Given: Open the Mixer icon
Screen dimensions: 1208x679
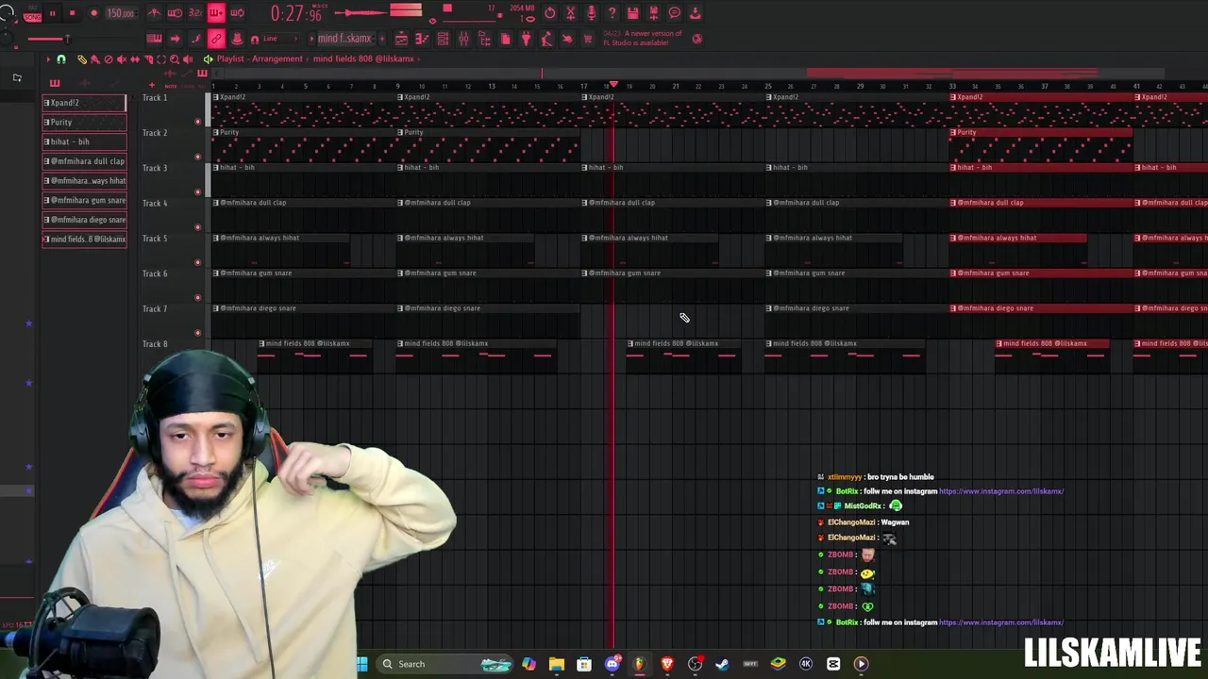Looking at the screenshot, I should (x=463, y=39).
